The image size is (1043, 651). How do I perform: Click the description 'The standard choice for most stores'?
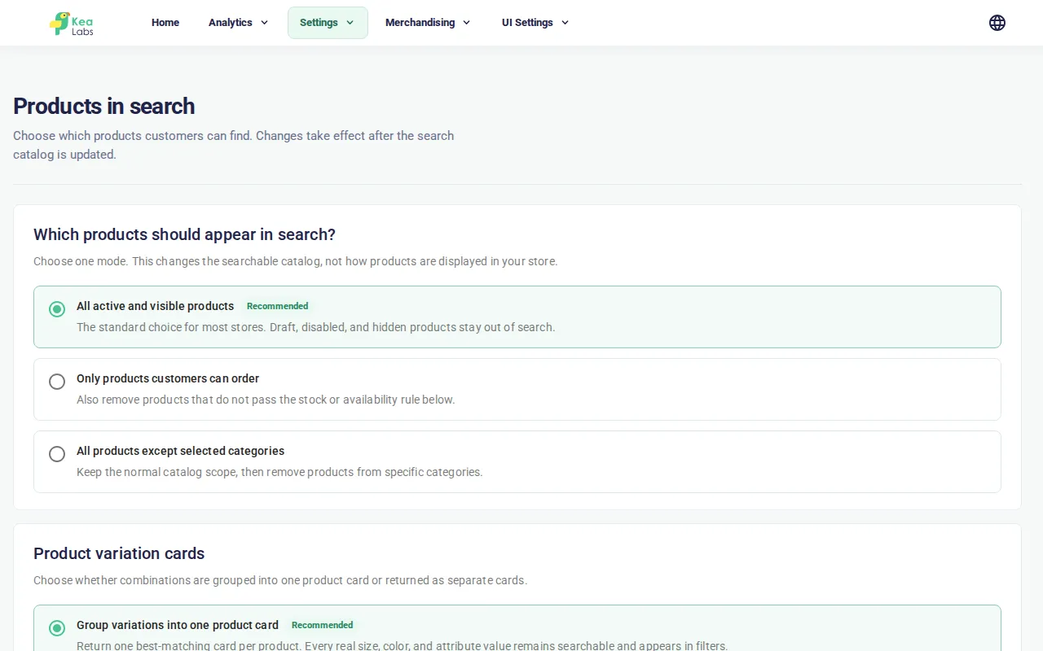[171, 327]
